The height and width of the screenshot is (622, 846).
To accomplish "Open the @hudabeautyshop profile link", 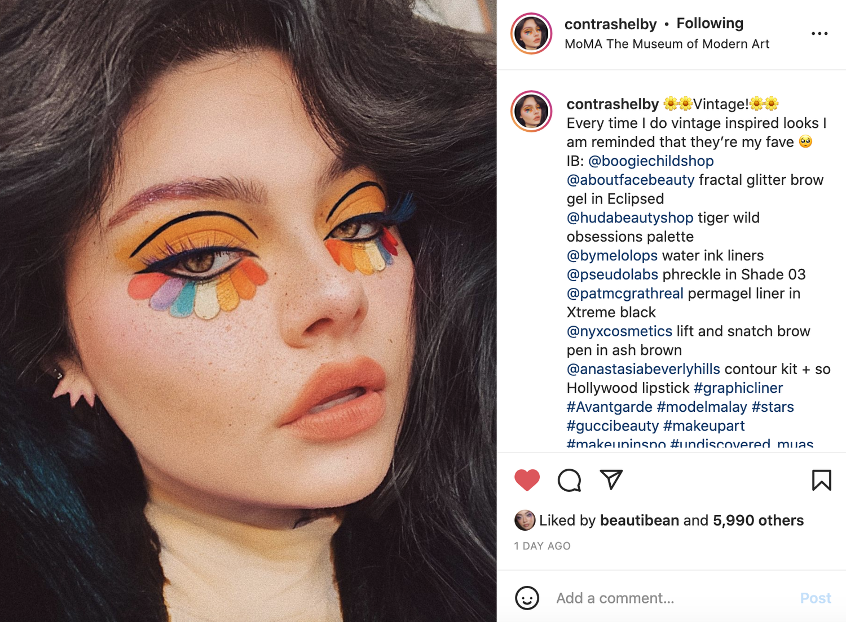I will (x=630, y=217).
